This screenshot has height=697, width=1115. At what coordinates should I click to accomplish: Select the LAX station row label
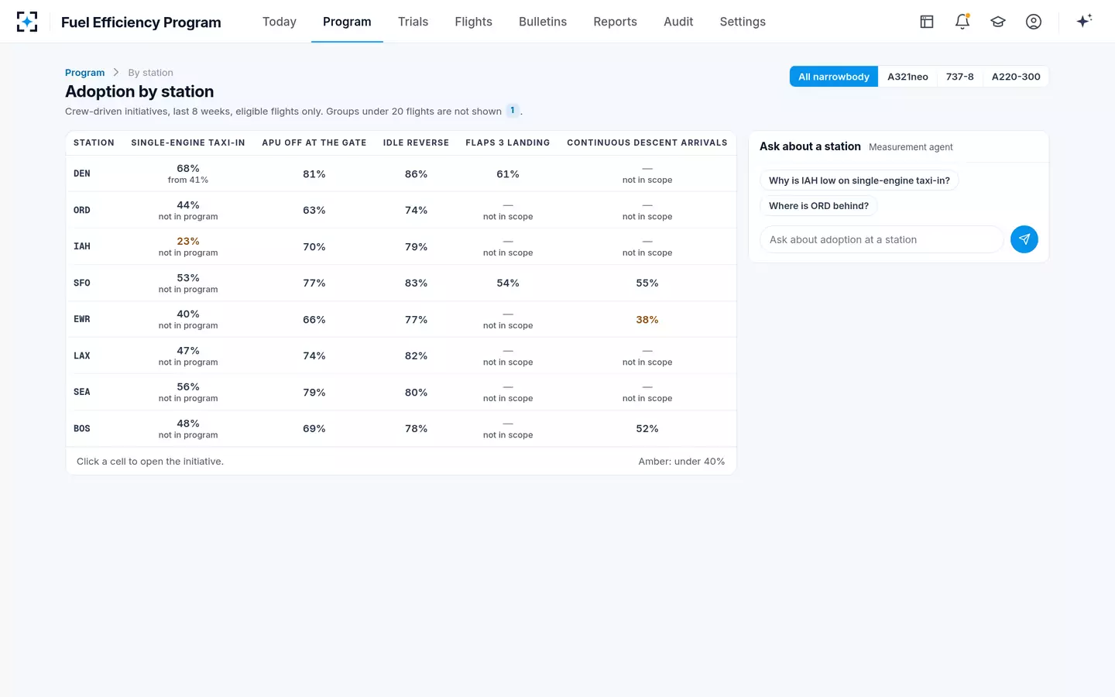tap(82, 355)
